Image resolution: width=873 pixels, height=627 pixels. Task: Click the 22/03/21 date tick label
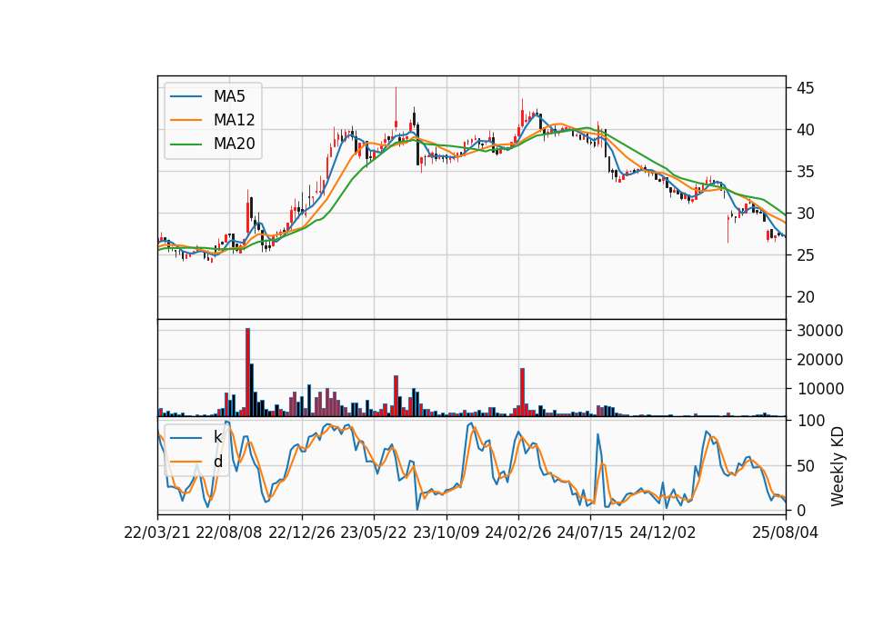click(x=157, y=532)
